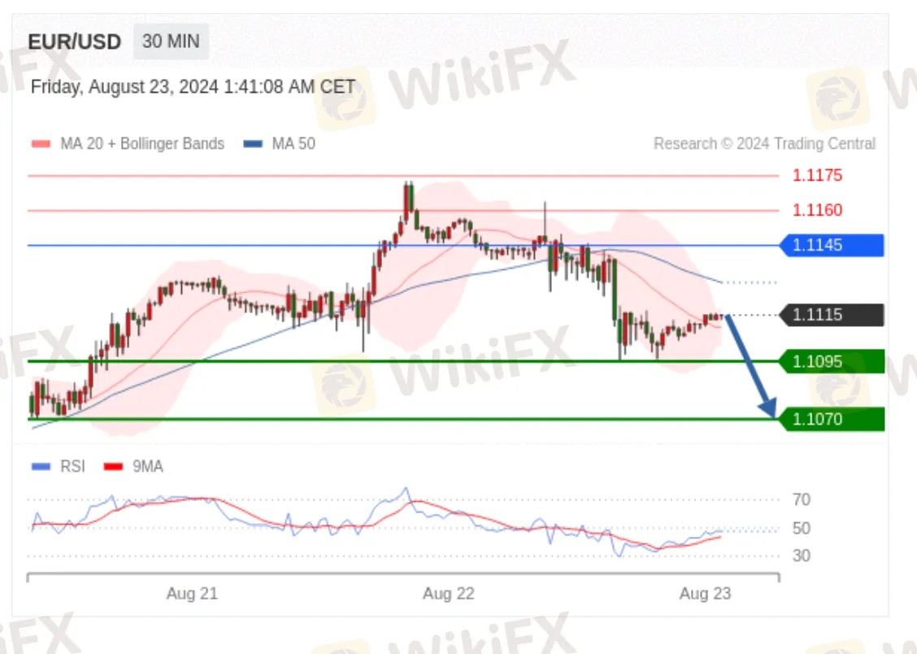Viewport: 917px width, 654px height.
Task: Click the MA 50 legend label
Action: [x=293, y=144]
